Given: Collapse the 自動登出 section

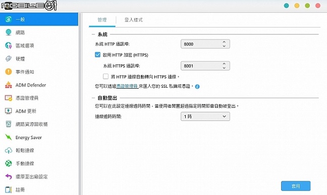Looking at the screenshot, I should pyautogui.click(x=93, y=98).
